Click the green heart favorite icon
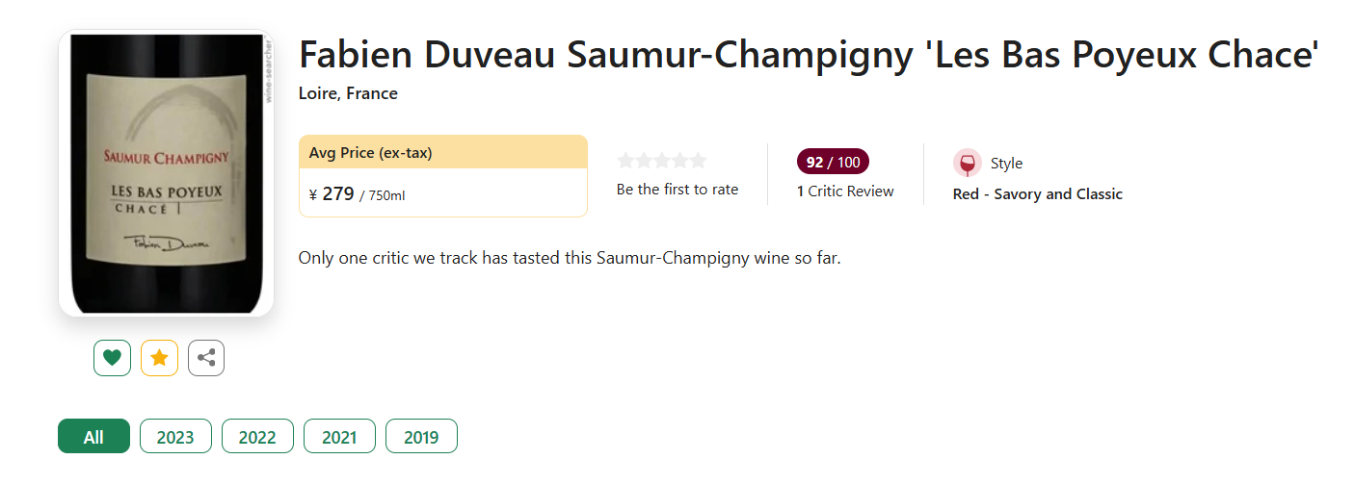This screenshot has height=485, width=1355. (x=112, y=358)
